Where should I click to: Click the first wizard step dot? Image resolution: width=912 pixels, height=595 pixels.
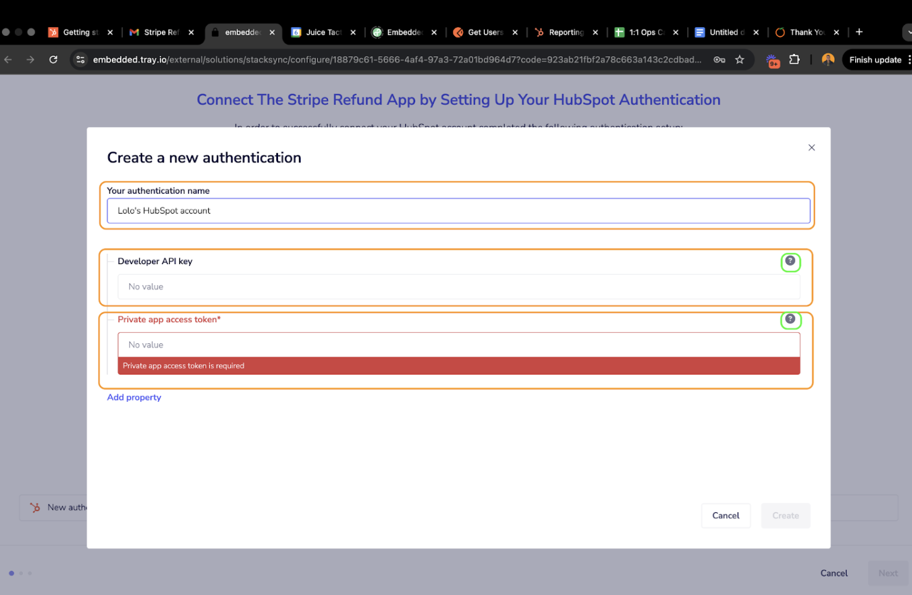click(x=11, y=573)
